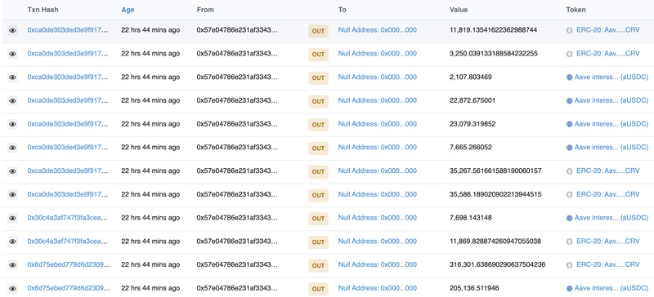Click eye icon for 7,665.266052 row

click(x=12, y=148)
